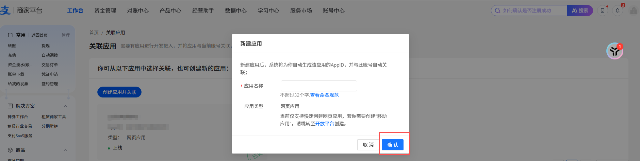Open the floating assistant robot icon
This screenshot has width=640, height=161.
(614, 51)
